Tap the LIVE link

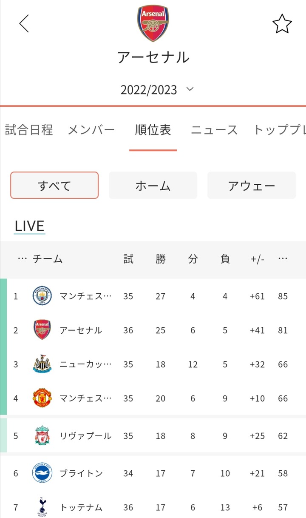(29, 226)
